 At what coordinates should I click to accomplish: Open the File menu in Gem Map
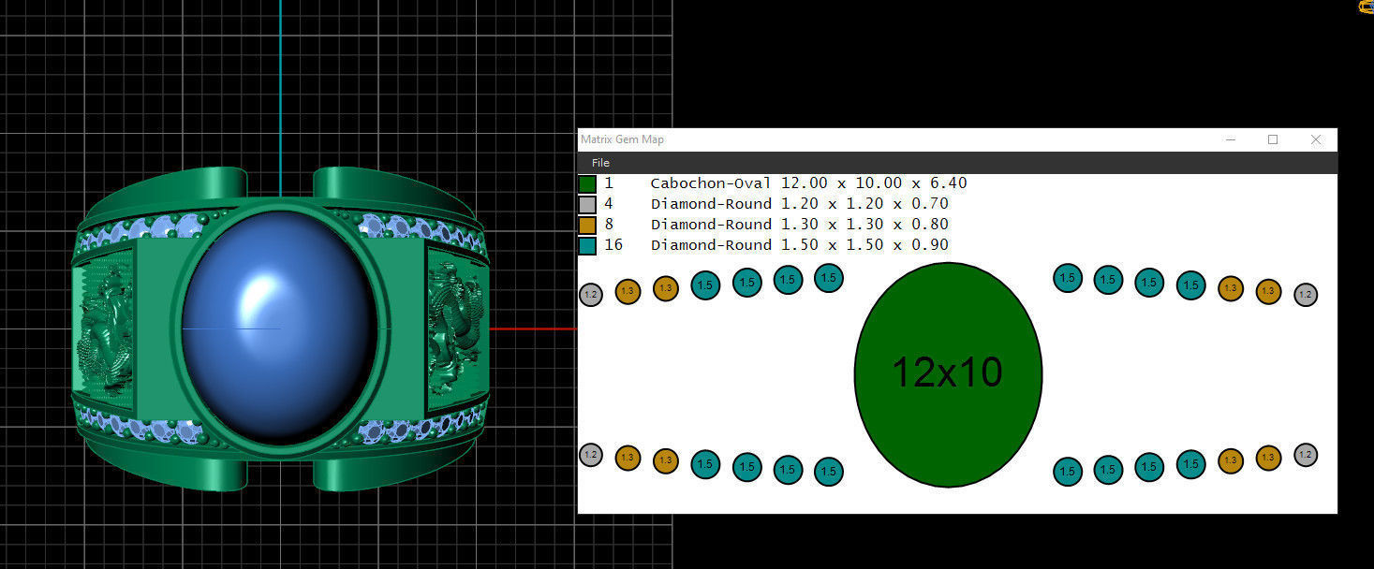coord(600,163)
